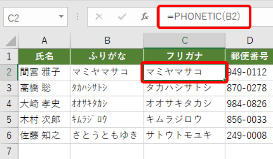Click the Enter checkmark formula icon

click(122, 17)
